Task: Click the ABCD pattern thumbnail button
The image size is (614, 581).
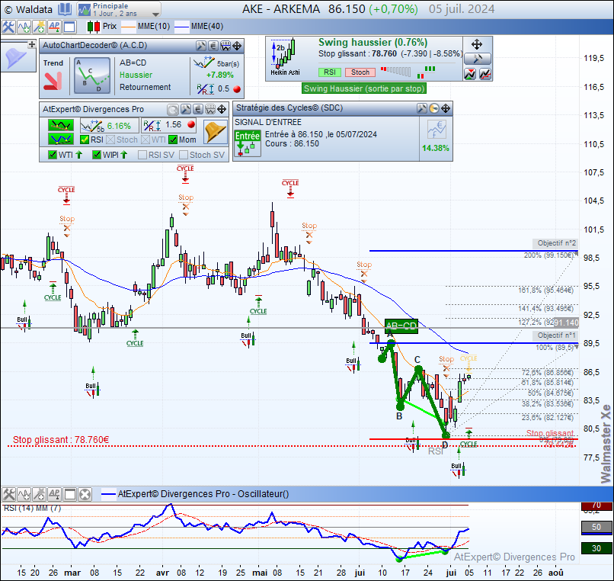Action: tap(92, 75)
